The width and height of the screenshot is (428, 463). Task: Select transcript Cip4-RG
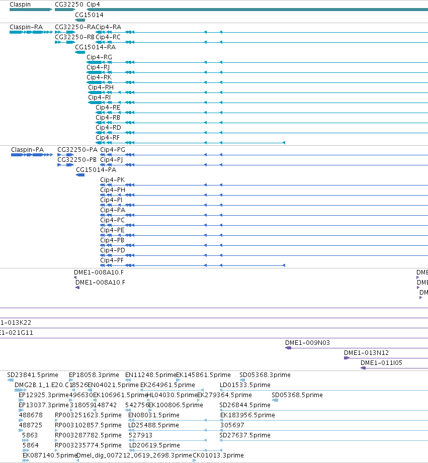[x=99, y=57]
